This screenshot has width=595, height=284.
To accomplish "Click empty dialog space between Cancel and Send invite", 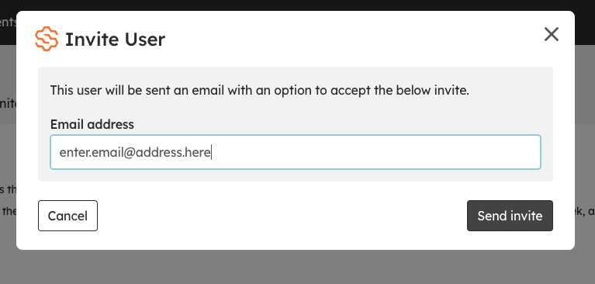I will click(282, 216).
